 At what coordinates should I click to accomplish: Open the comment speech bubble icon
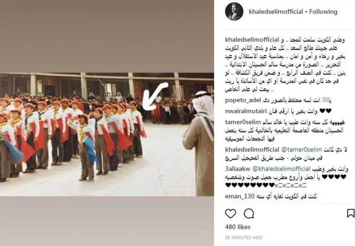coord(249,213)
